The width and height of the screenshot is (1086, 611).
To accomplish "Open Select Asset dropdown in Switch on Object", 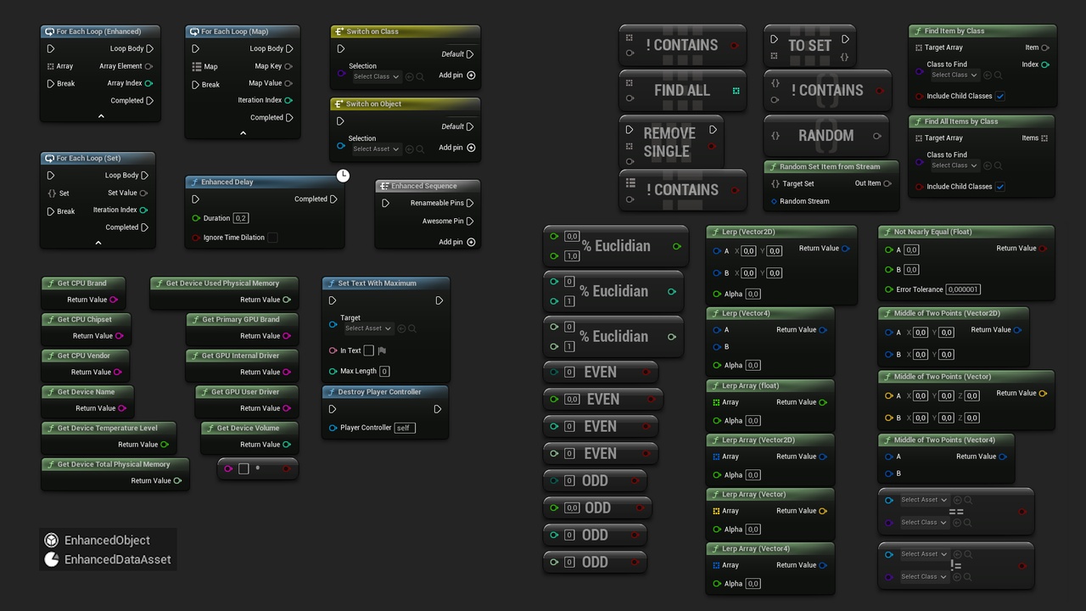I will point(376,149).
